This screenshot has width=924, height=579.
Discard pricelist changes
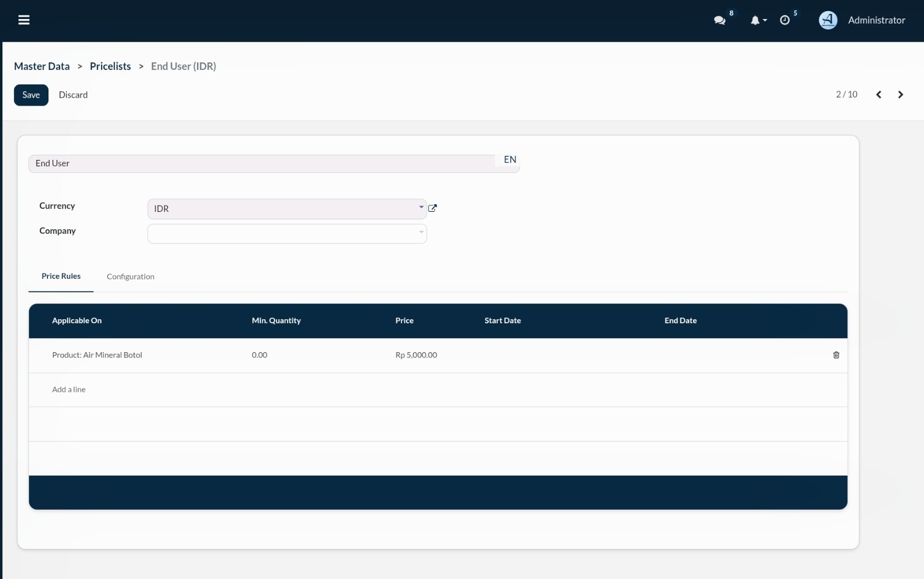[x=73, y=95]
